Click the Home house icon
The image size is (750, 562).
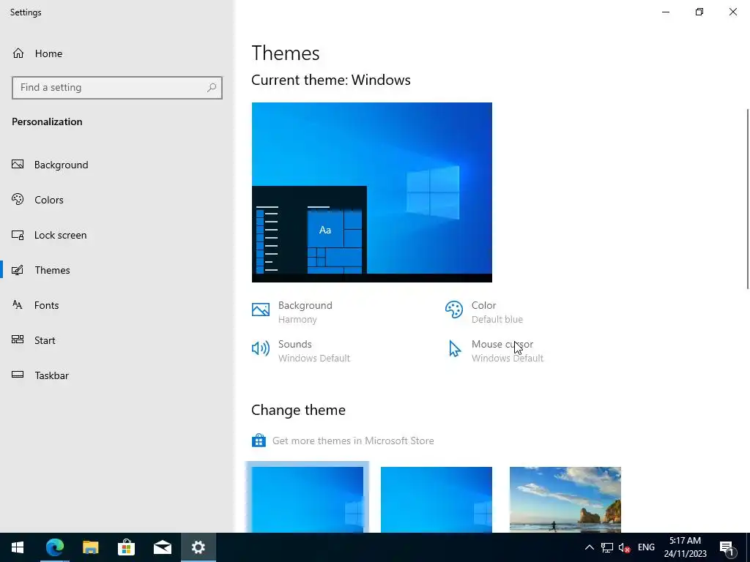point(18,53)
